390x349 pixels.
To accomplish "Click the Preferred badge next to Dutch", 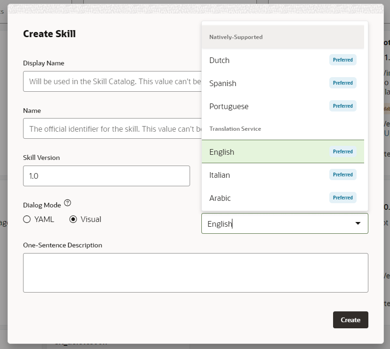I will 342,60.
